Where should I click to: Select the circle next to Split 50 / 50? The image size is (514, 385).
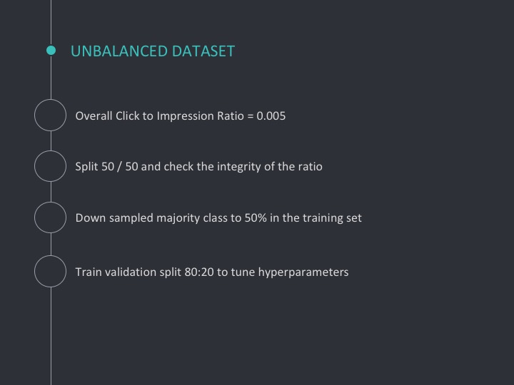point(51,166)
